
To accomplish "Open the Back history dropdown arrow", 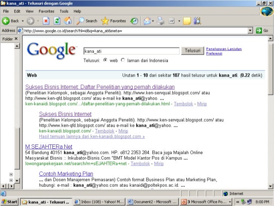I will point(23,21).
